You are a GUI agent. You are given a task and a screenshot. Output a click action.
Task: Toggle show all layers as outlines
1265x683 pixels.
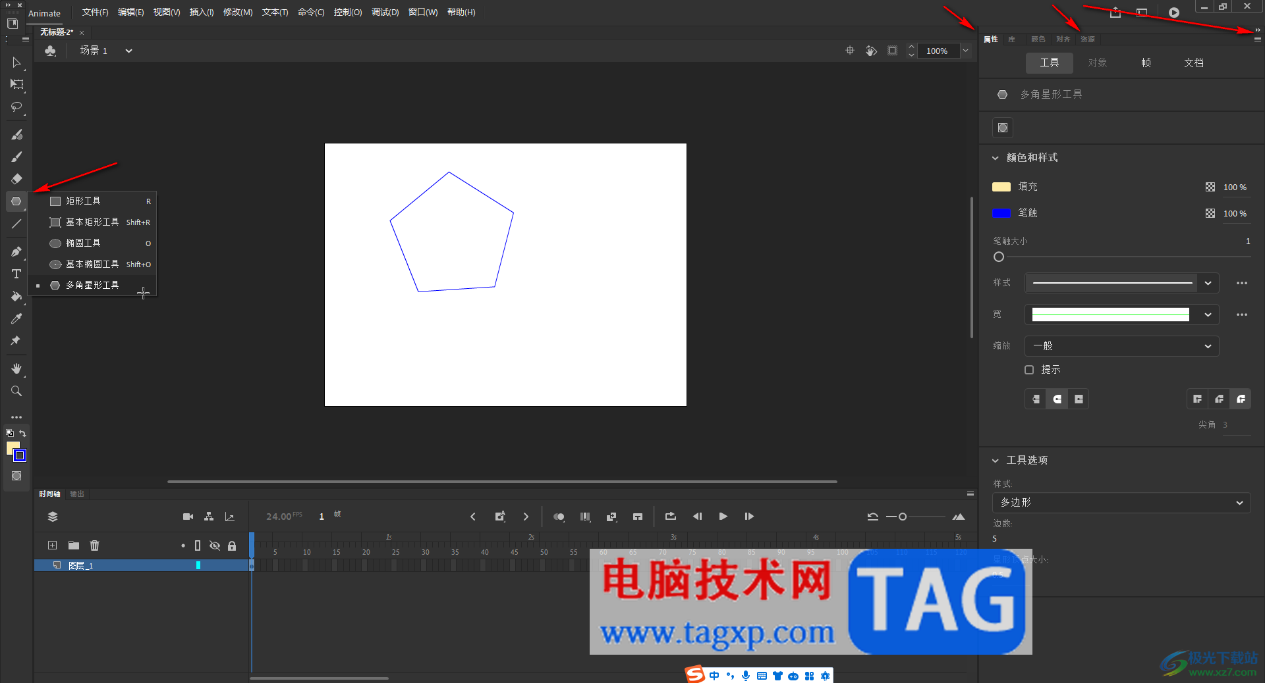[x=198, y=545]
